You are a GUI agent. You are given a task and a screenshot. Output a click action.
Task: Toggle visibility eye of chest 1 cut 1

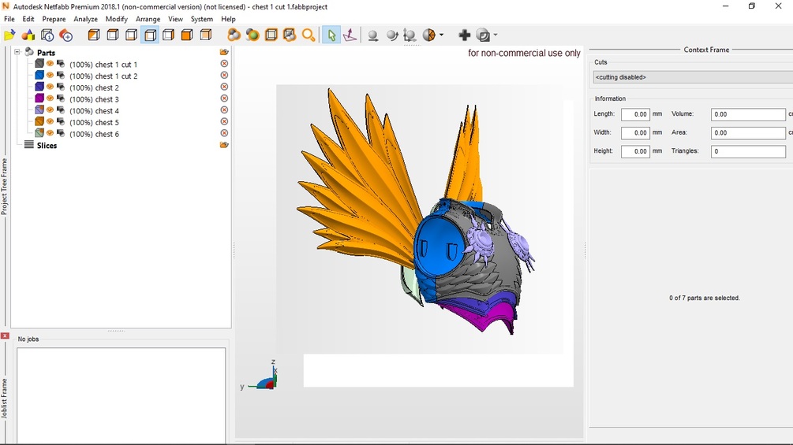50,64
